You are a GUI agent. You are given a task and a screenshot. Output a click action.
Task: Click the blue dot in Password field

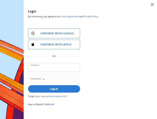[x=44, y=79]
